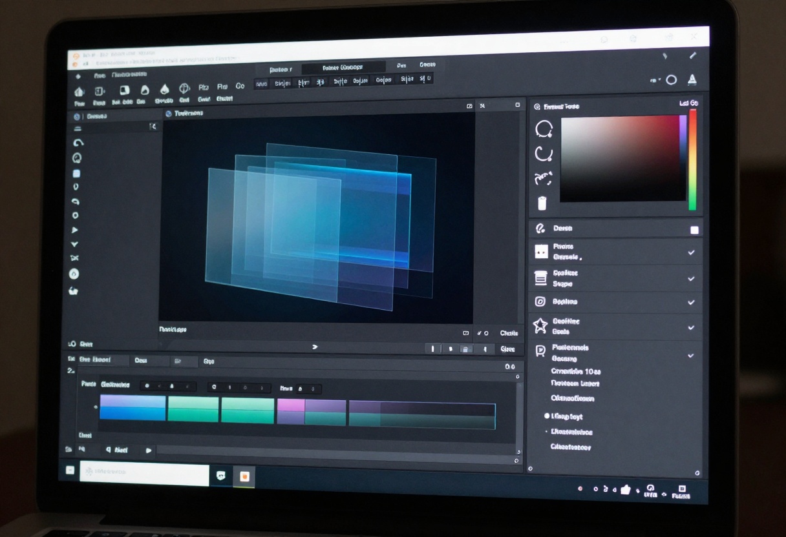Screen dimensions: 786x537
Task: Select the pink and purple clip in the timeline
Action: tap(312, 412)
